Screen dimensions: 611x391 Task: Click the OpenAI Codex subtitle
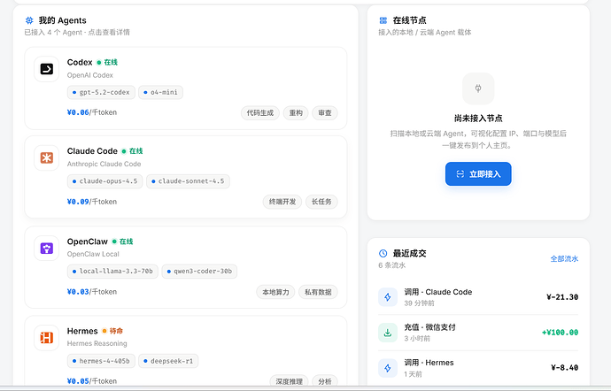90,75
